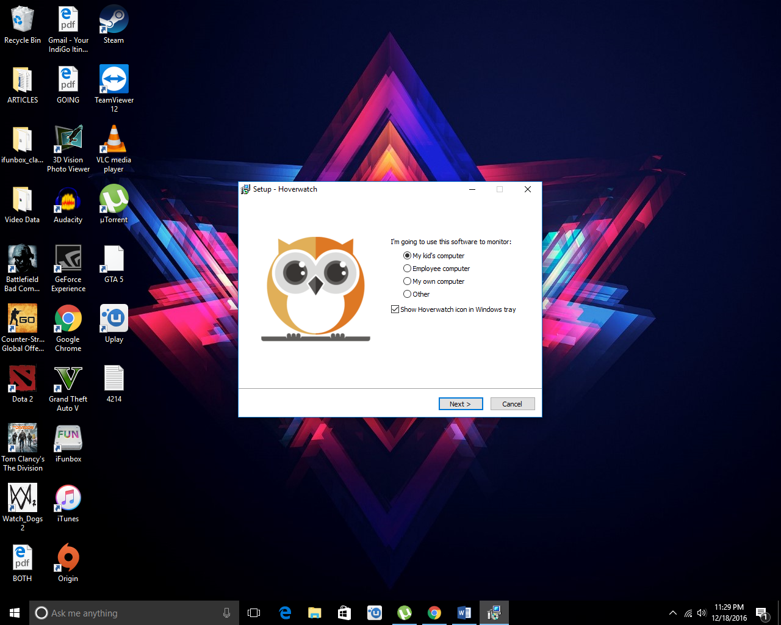
Task: Open the Recycle Bin desktop icon
Action: pos(23,26)
